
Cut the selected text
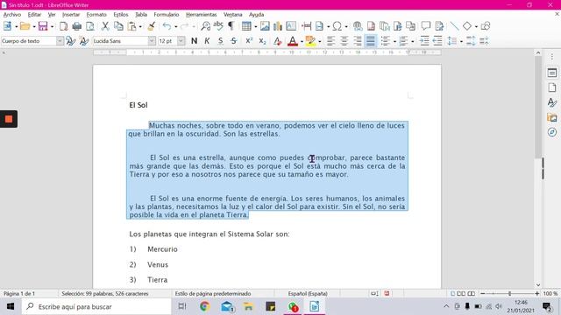coord(105,26)
